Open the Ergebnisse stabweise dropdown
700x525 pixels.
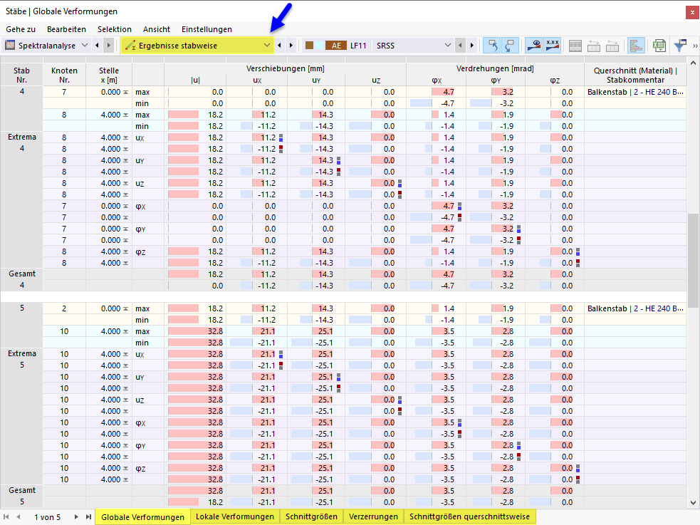(266, 46)
